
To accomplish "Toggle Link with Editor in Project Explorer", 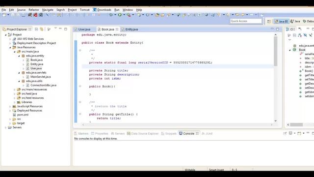I will click(42, 29).
